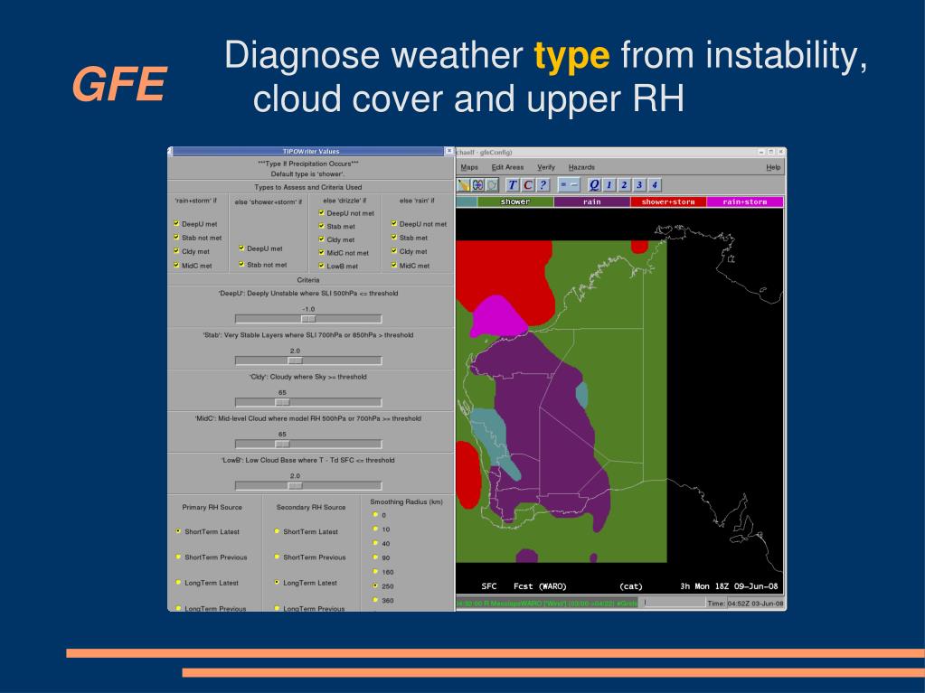The image size is (925, 693).
Task: Click toolbar button number 4
Action: coord(655,185)
